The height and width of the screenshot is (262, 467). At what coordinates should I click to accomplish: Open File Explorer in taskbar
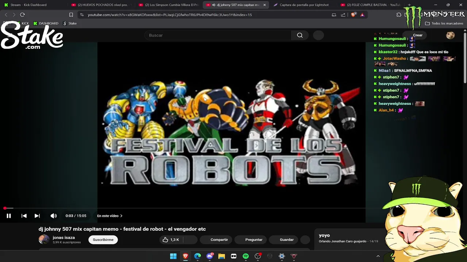pyautogui.click(x=221, y=256)
